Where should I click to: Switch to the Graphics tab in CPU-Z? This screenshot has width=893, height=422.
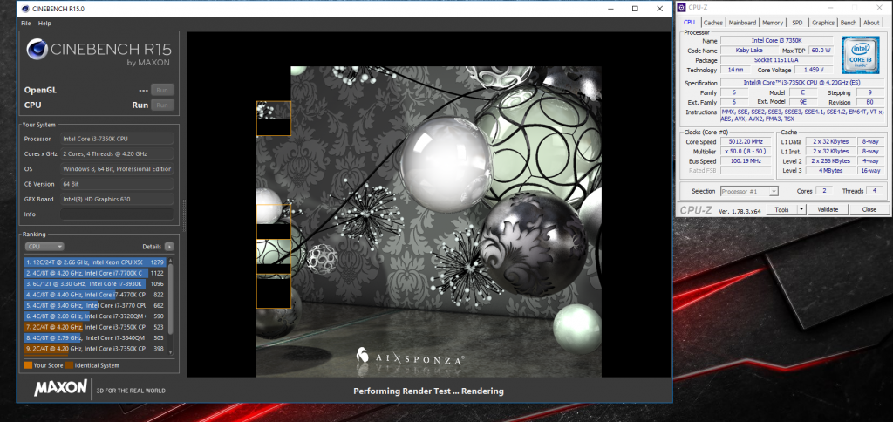823,23
